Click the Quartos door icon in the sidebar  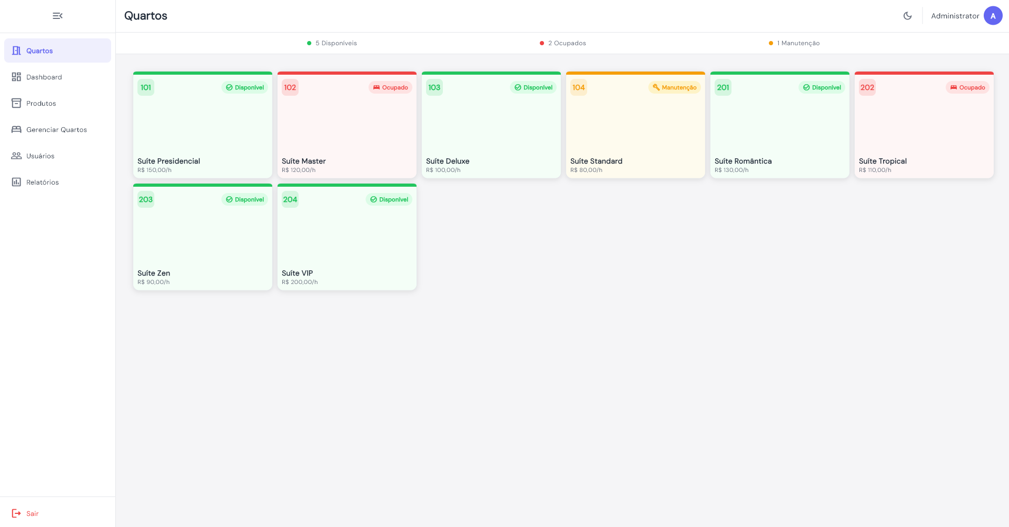pyautogui.click(x=16, y=50)
